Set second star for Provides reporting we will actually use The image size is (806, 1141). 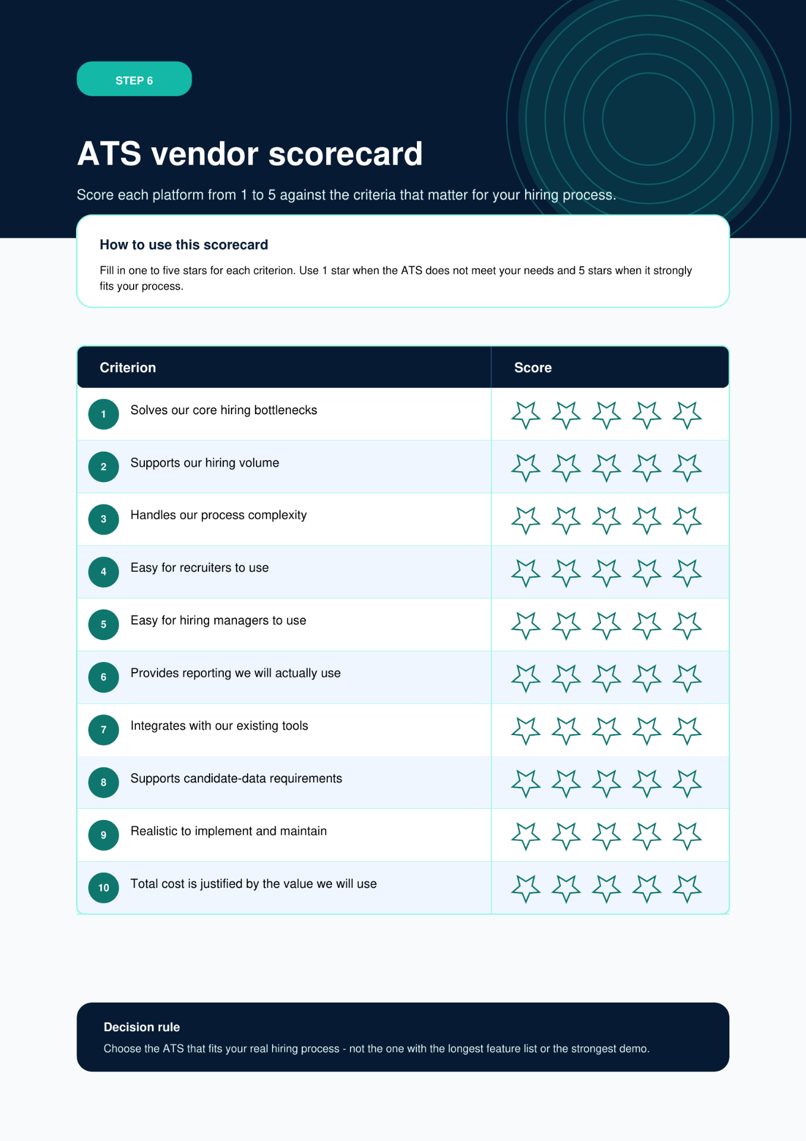click(566, 678)
